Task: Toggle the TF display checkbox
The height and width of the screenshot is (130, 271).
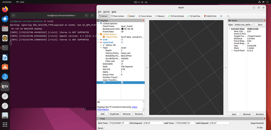Action: coord(122,83)
